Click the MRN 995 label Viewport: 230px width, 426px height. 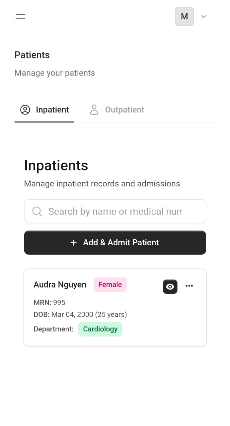[49, 303]
